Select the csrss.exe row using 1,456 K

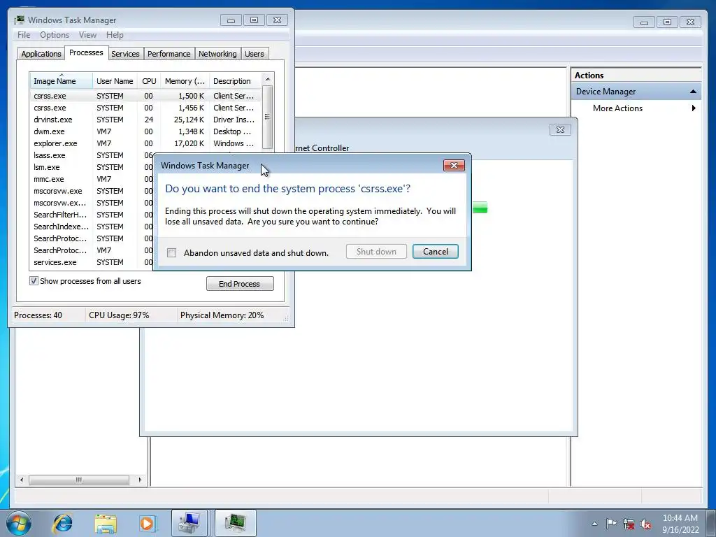pyautogui.click(x=145, y=108)
